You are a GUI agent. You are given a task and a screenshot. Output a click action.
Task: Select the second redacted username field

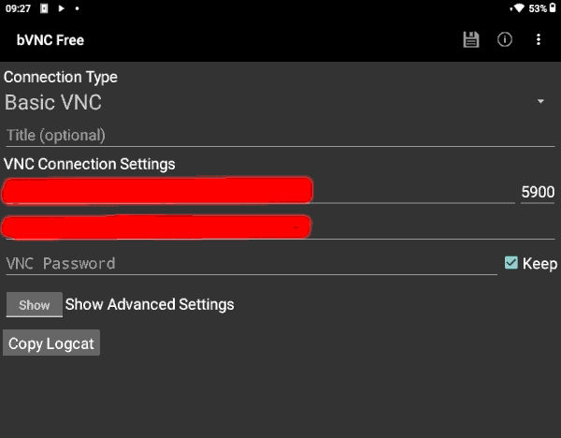coord(157,226)
